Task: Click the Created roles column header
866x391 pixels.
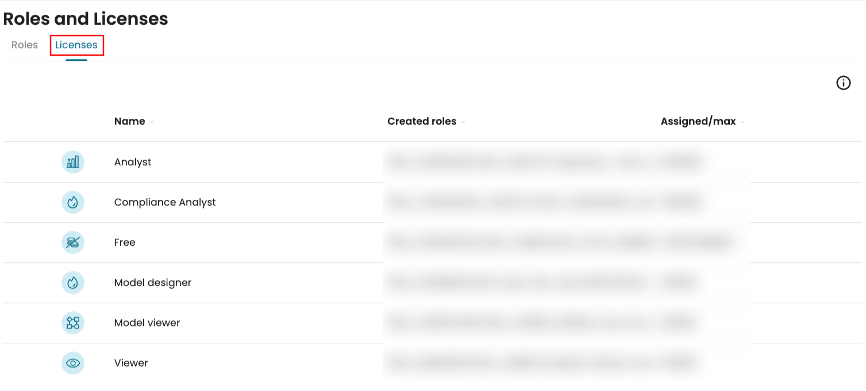Action: coord(422,121)
